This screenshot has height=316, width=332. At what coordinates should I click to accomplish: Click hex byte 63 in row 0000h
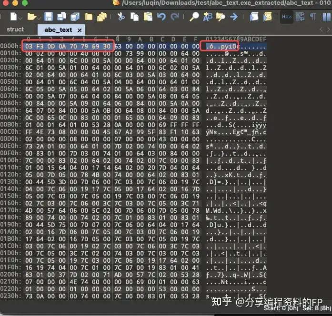click(x=118, y=46)
